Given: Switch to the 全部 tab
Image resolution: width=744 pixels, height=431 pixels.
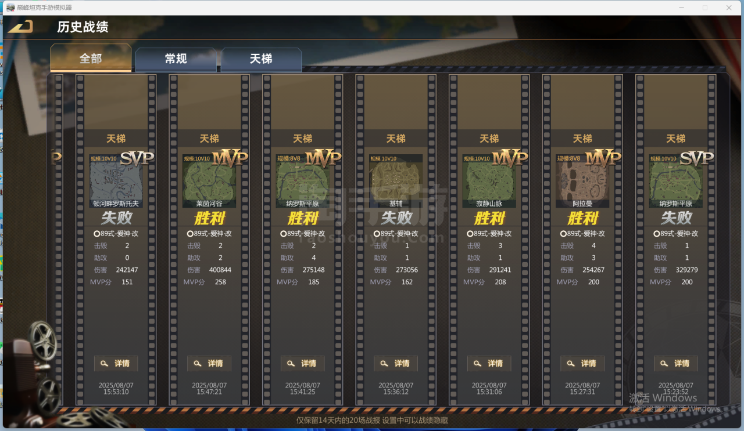Looking at the screenshot, I should pos(91,59).
